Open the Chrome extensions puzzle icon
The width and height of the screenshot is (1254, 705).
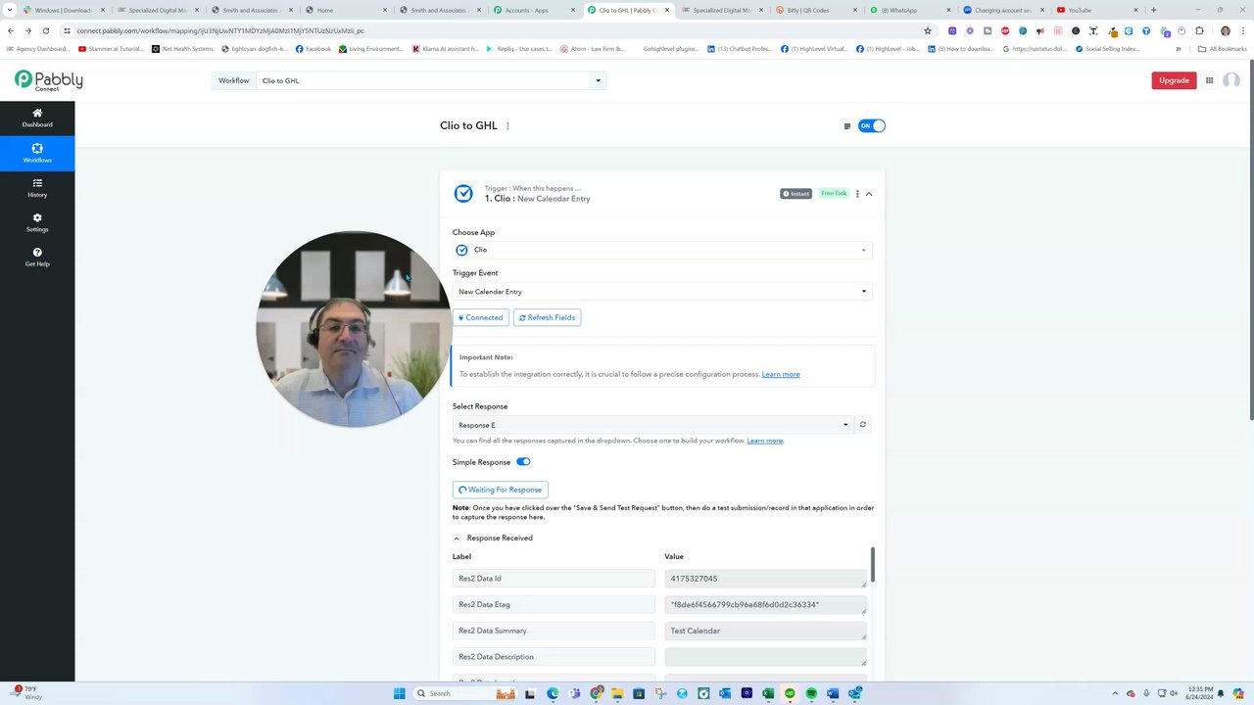pyautogui.click(x=1199, y=30)
